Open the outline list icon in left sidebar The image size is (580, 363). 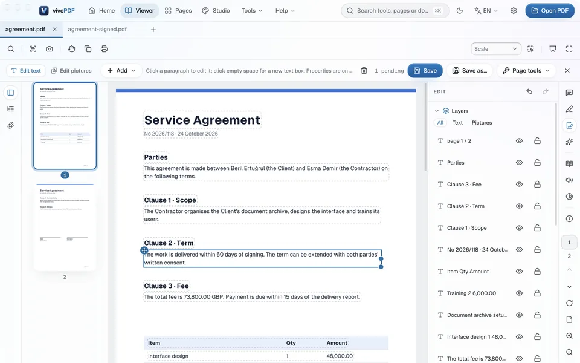pyautogui.click(x=11, y=109)
